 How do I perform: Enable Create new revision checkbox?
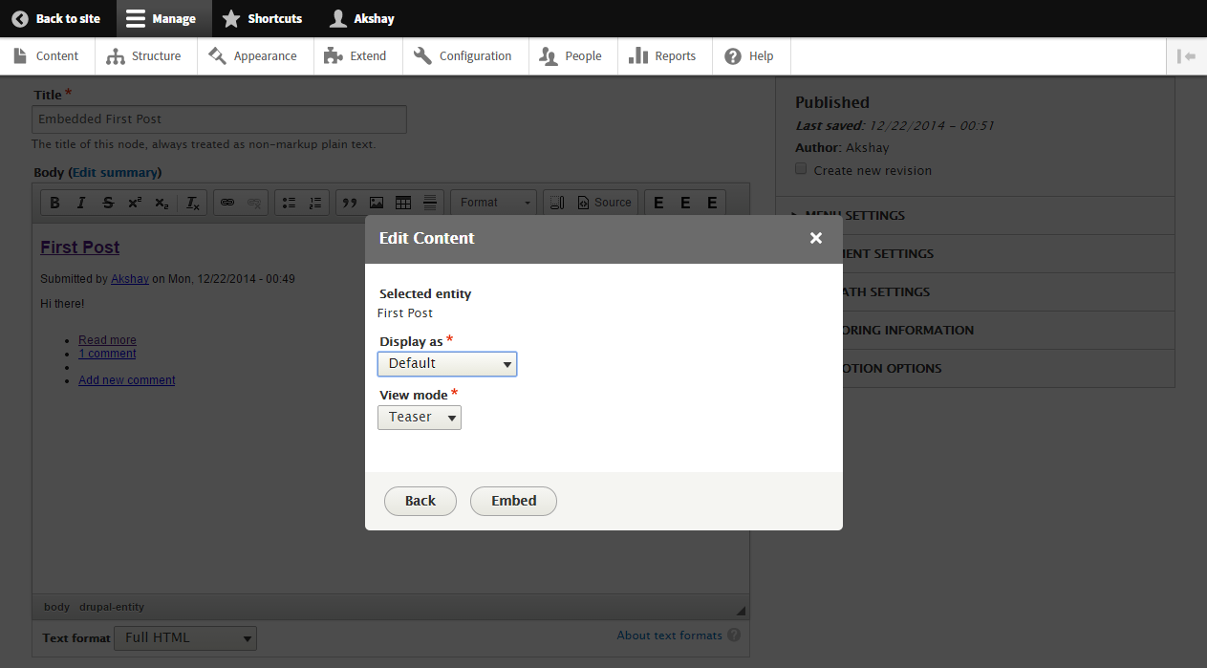click(801, 169)
